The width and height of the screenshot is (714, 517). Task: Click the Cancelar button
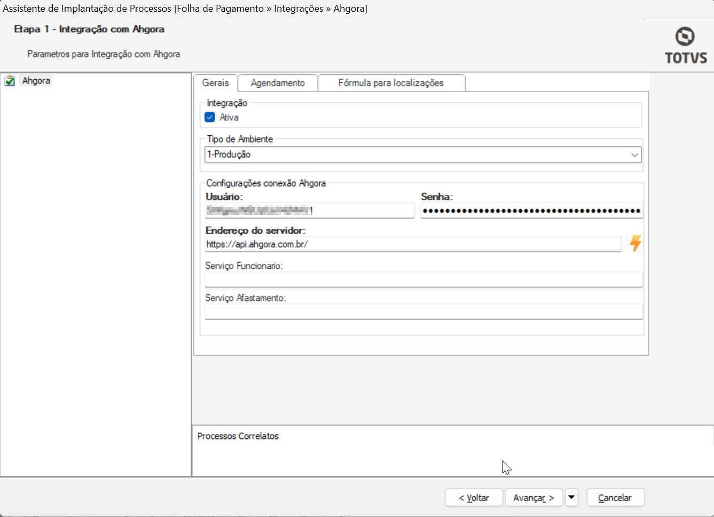click(x=615, y=498)
